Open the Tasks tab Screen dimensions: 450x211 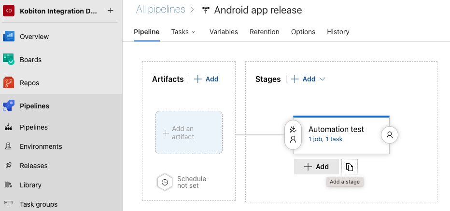click(180, 32)
